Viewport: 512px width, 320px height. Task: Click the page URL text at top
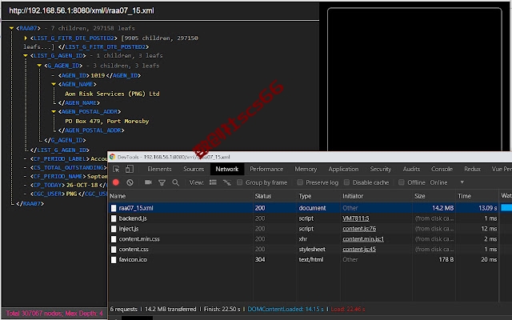[x=82, y=10]
